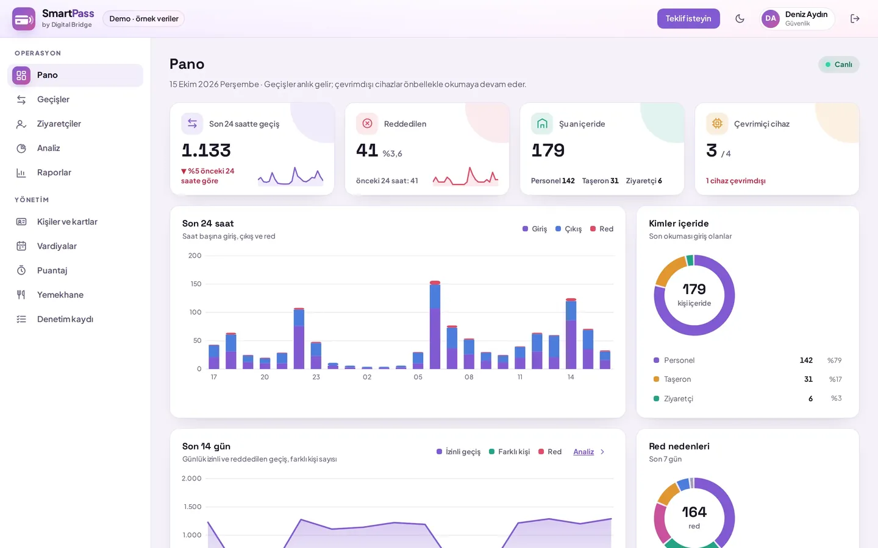This screenshot has width=878, height=548.
Task: Open Analiz in the sidebar
Action: tap(76, 149)
